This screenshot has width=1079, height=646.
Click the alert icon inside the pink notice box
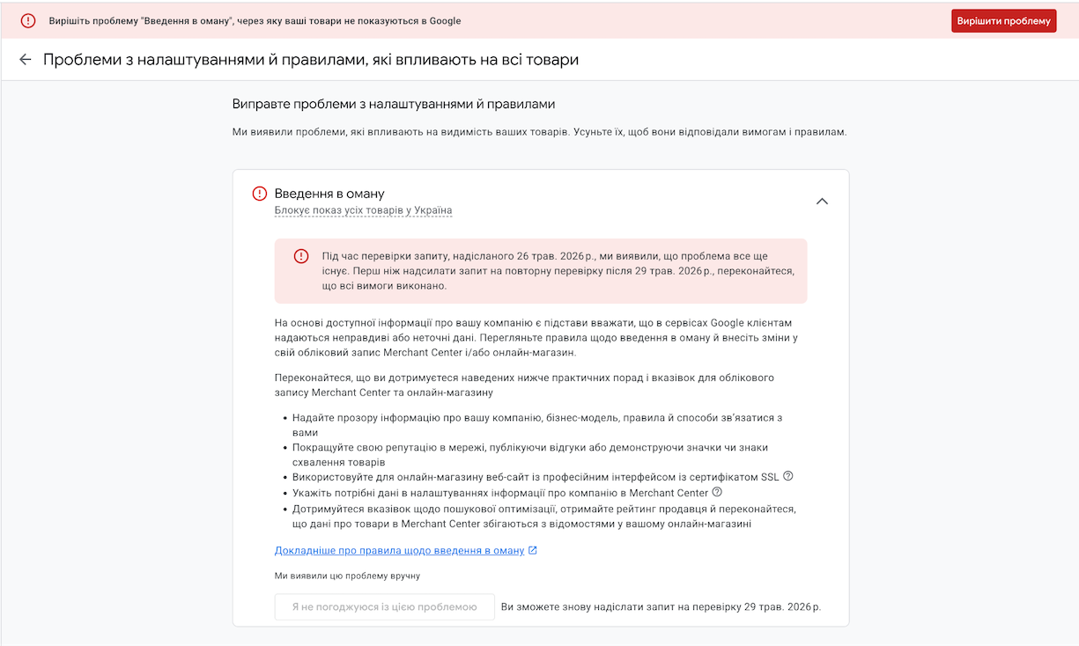tap(301, 256)
